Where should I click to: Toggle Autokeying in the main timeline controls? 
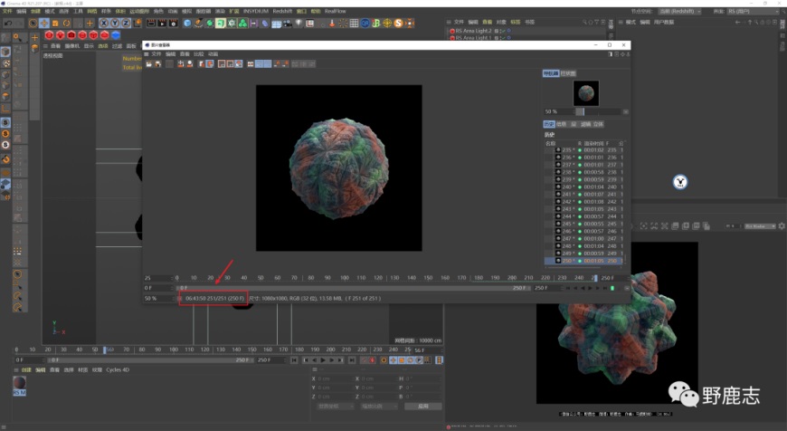pyautogui.click(x=373, y=360)
